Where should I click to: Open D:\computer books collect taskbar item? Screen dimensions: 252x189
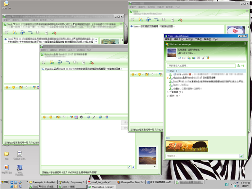(43, 182)
